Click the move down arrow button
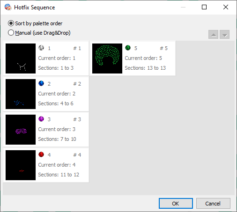This screenshot has height=212, width=237. pyautogui.click(x=224, y=35)
